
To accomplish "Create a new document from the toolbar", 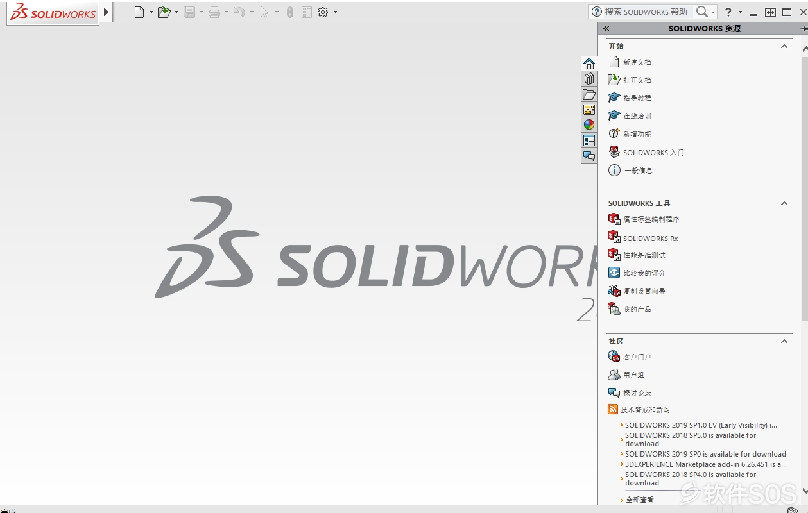I will click(139, 12).
